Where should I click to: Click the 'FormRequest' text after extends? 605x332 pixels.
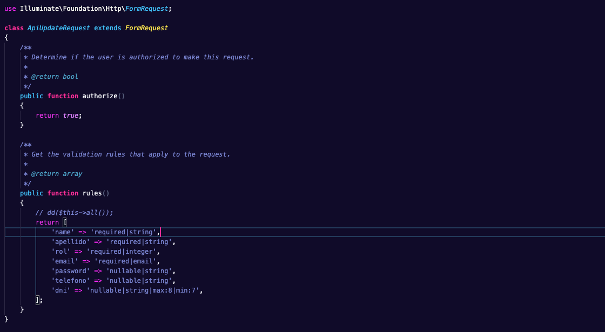pyautogui.click(x=146, y=28)
